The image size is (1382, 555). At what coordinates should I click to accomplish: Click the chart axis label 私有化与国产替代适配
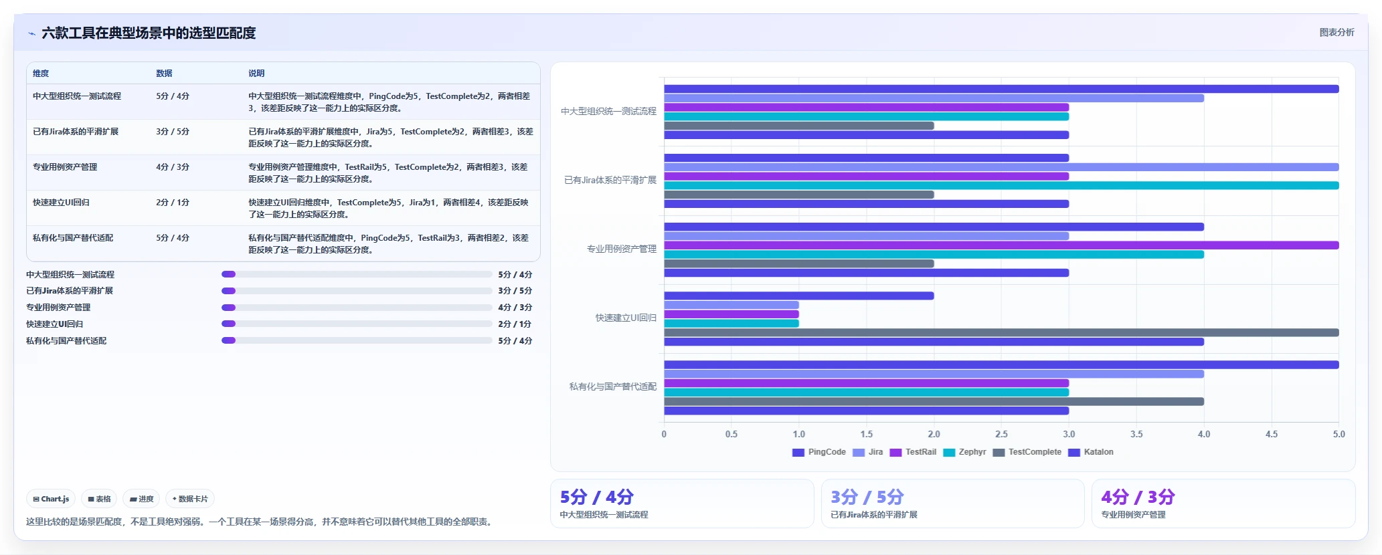(x=613, y=387)
